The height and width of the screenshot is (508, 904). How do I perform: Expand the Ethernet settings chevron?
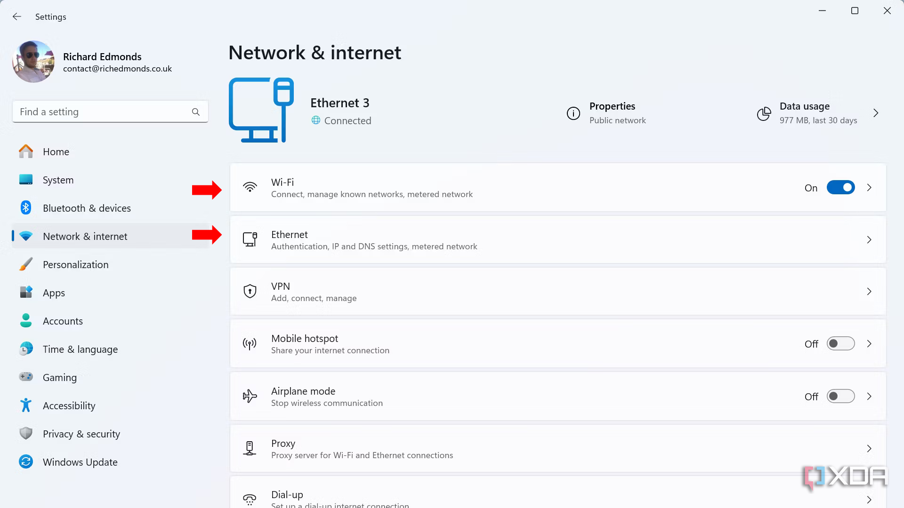(x=869, y=240)
